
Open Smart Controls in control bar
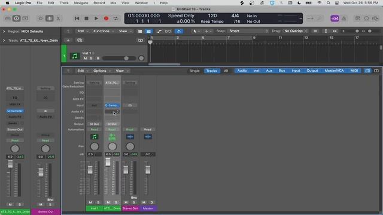click(x=41, y=19)
